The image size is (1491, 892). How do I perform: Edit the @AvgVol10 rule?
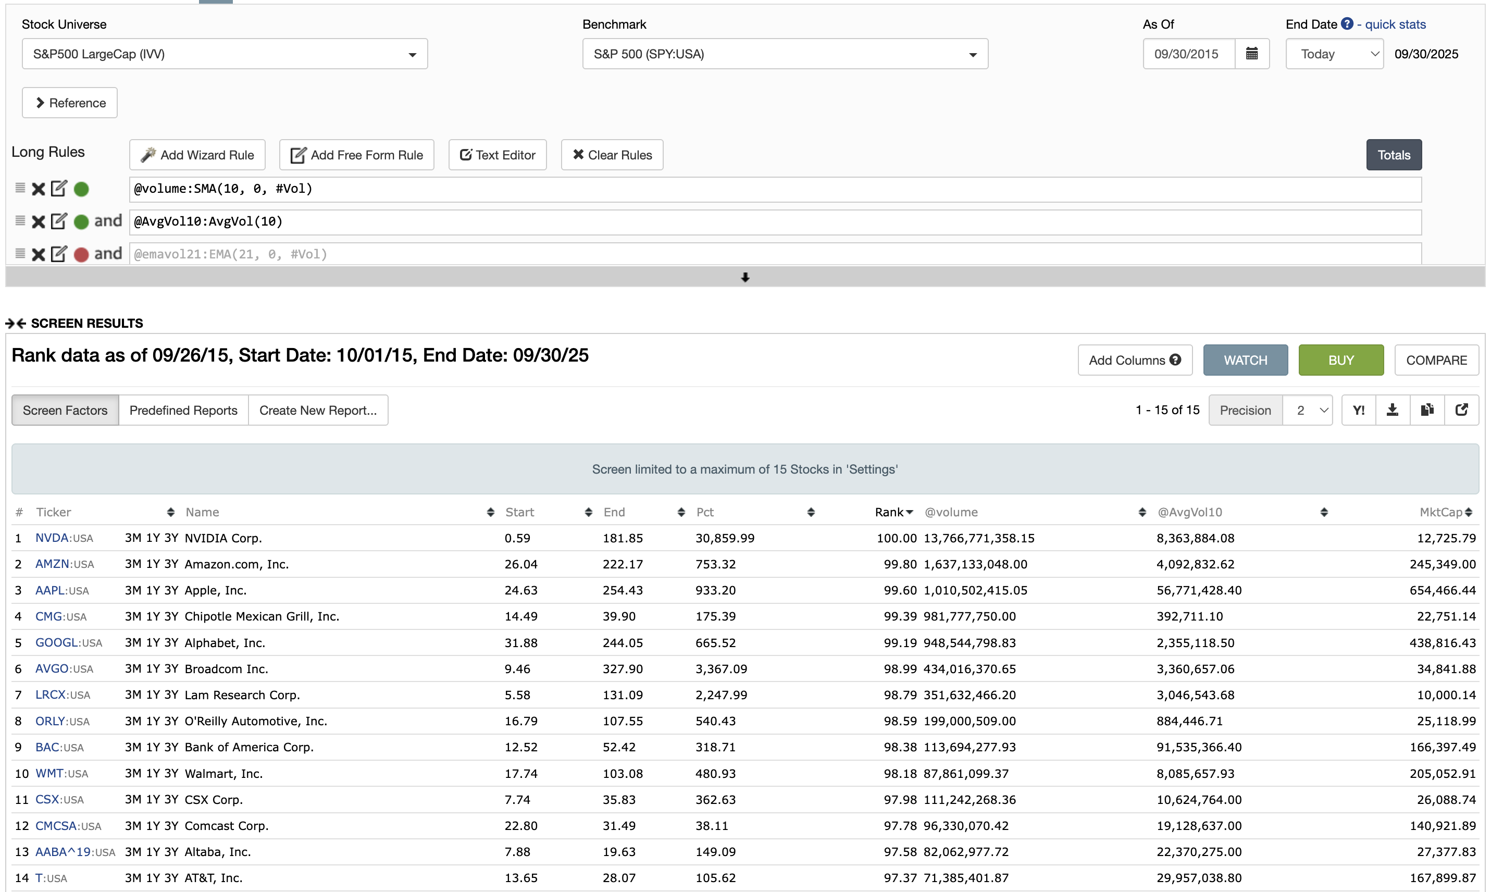tap(59, 221)
